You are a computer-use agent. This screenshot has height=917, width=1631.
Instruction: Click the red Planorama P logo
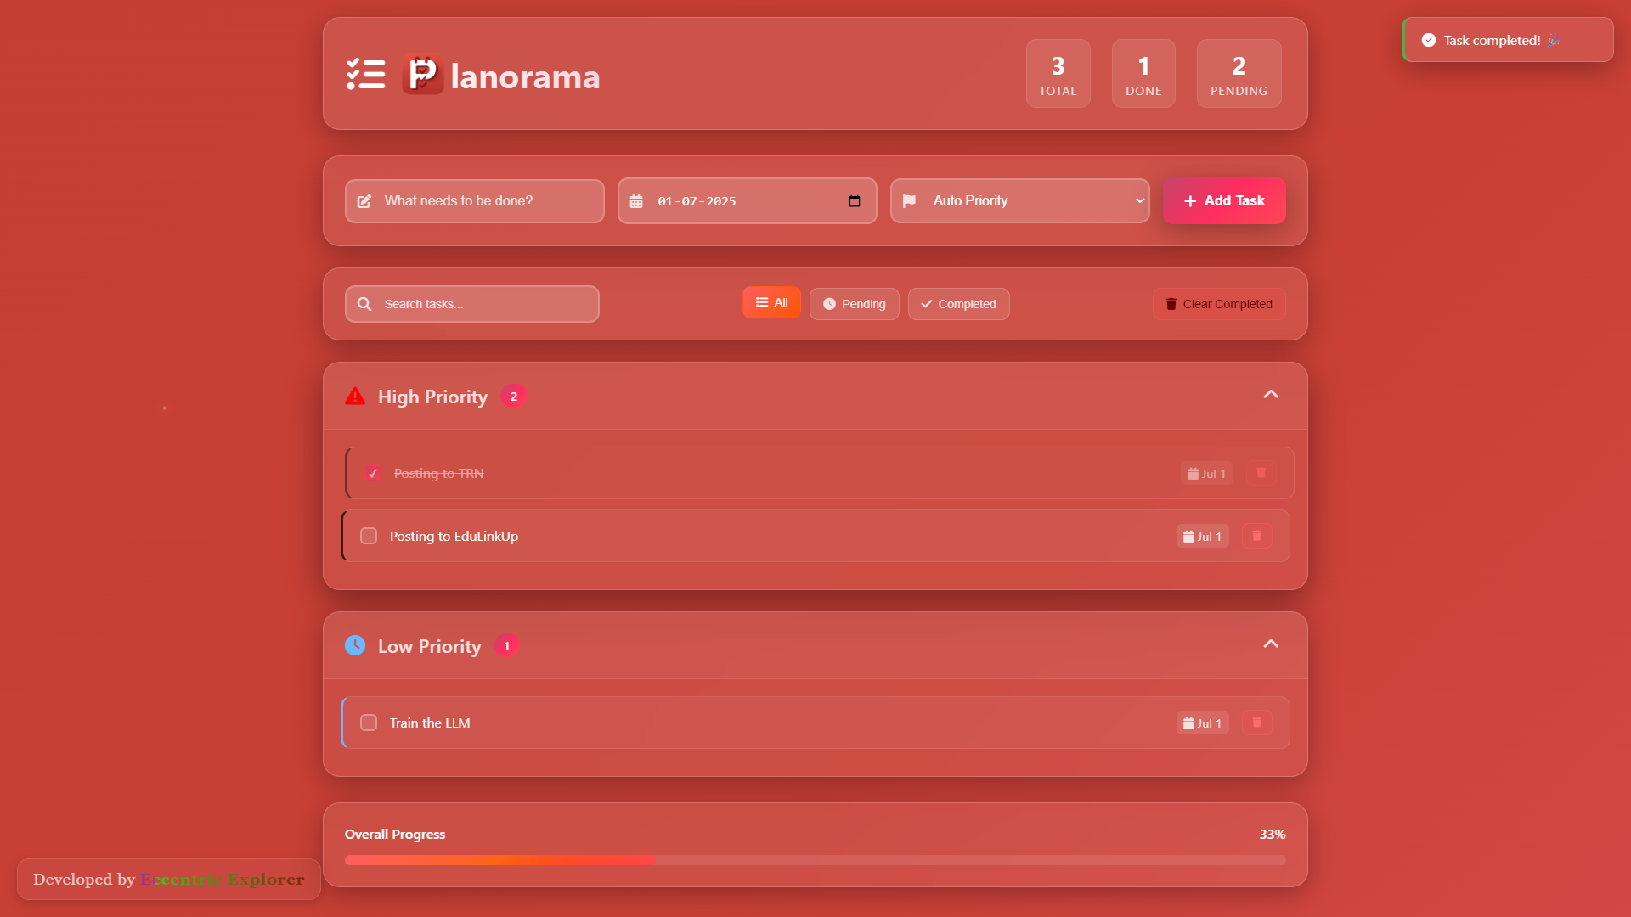[x=423, y=75]
